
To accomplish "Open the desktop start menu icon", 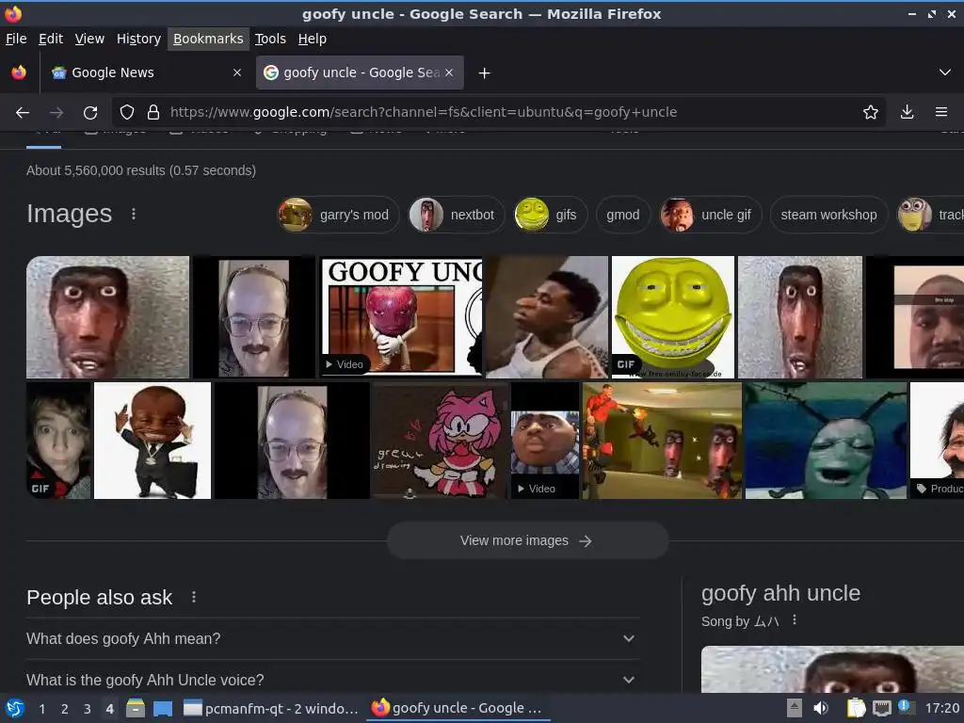I will click(x=15, y=708).
